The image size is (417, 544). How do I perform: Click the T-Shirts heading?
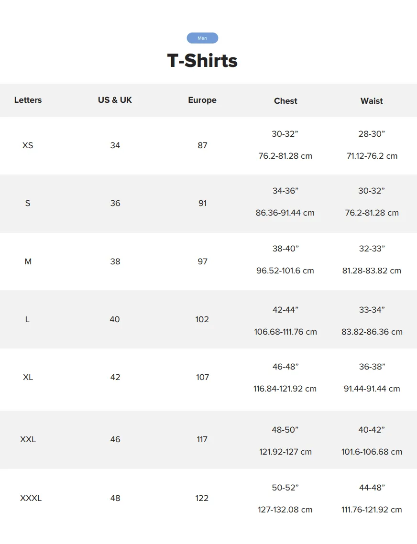click(202, 61)
